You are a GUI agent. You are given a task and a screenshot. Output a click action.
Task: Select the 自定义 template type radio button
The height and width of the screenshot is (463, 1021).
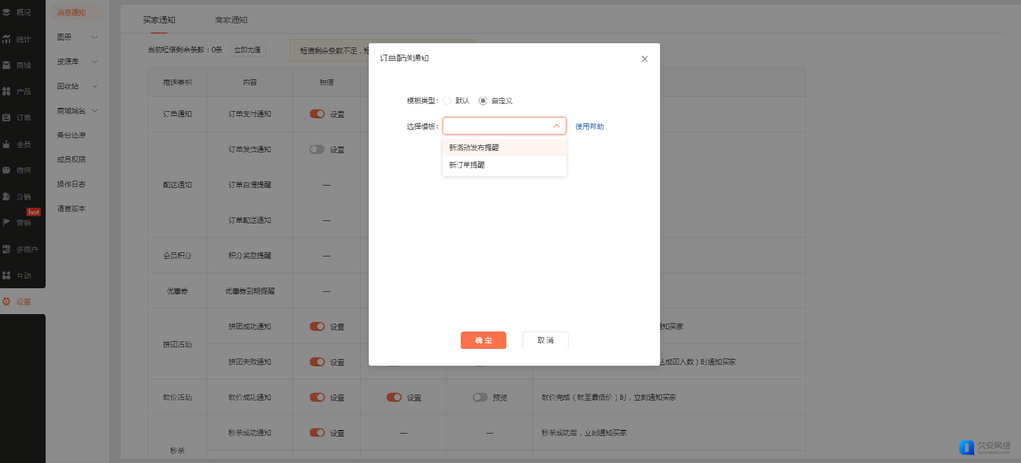click(483, 101)
